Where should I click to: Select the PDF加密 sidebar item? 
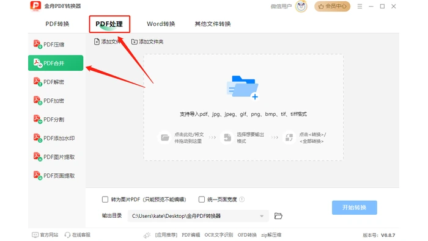pos(56,101)
